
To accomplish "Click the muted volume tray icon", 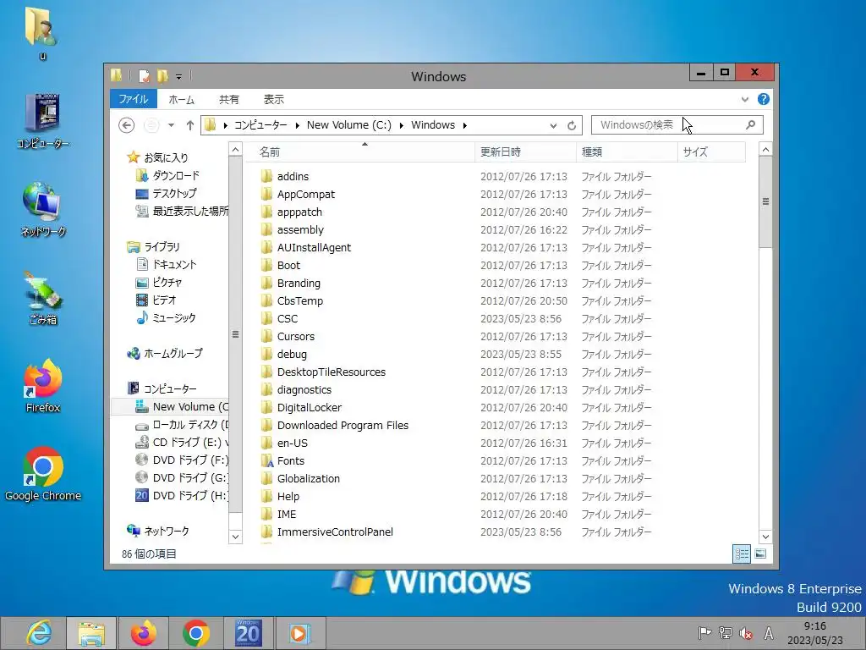I will click(746, 633).
